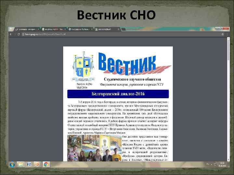Switch to the fourth browser tab
The image size is (234, 175).
[107, 29]
